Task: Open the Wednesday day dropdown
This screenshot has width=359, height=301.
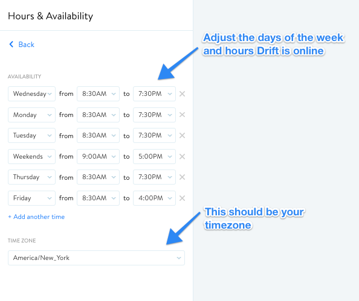Action: (31, 93)
